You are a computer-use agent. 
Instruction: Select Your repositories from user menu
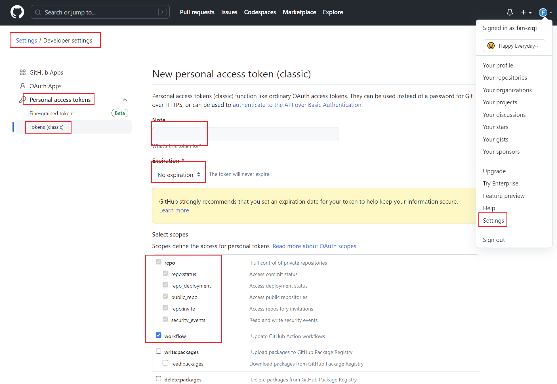505,78
